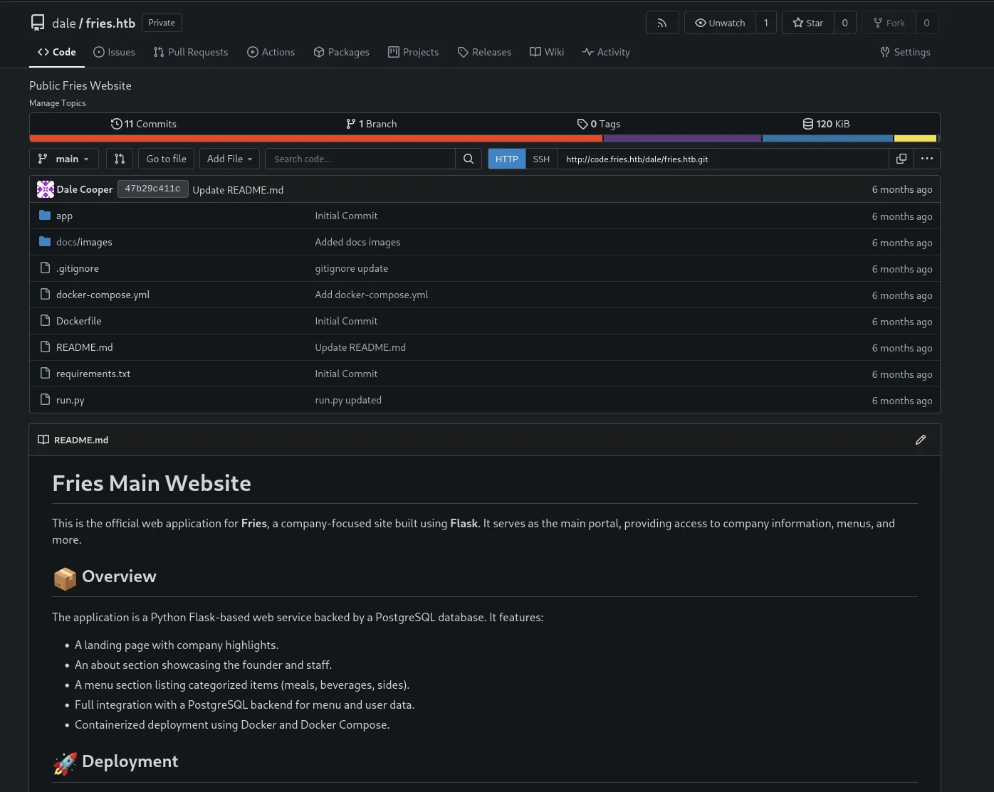Click the Go to file button
Screen dimensions: 994x792
[166, 159]
